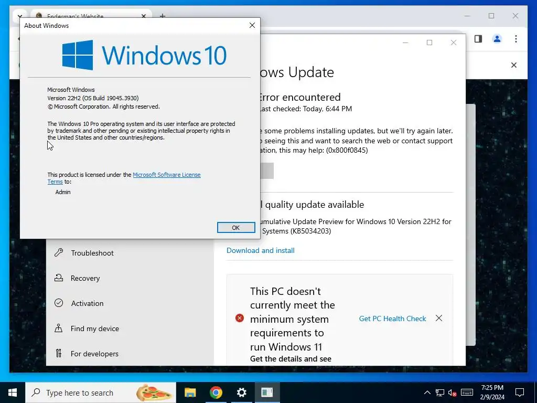Image resolution: width=537 pixels, height=403 pixels.
Task: Click the Recovery icon in sidebar
Action: point(59,278)
